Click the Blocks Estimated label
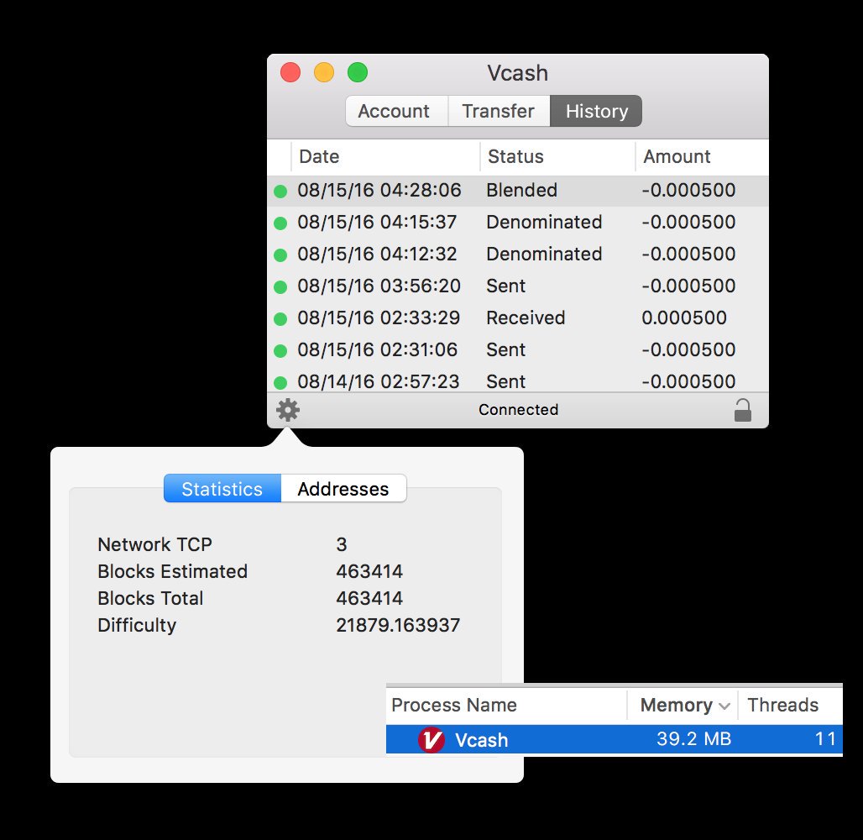Image resolution: width=863 pixels, height=840 pixels. [x=172, y=571]
